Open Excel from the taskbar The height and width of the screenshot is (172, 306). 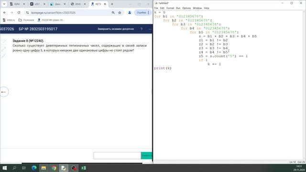pos(84,168)
